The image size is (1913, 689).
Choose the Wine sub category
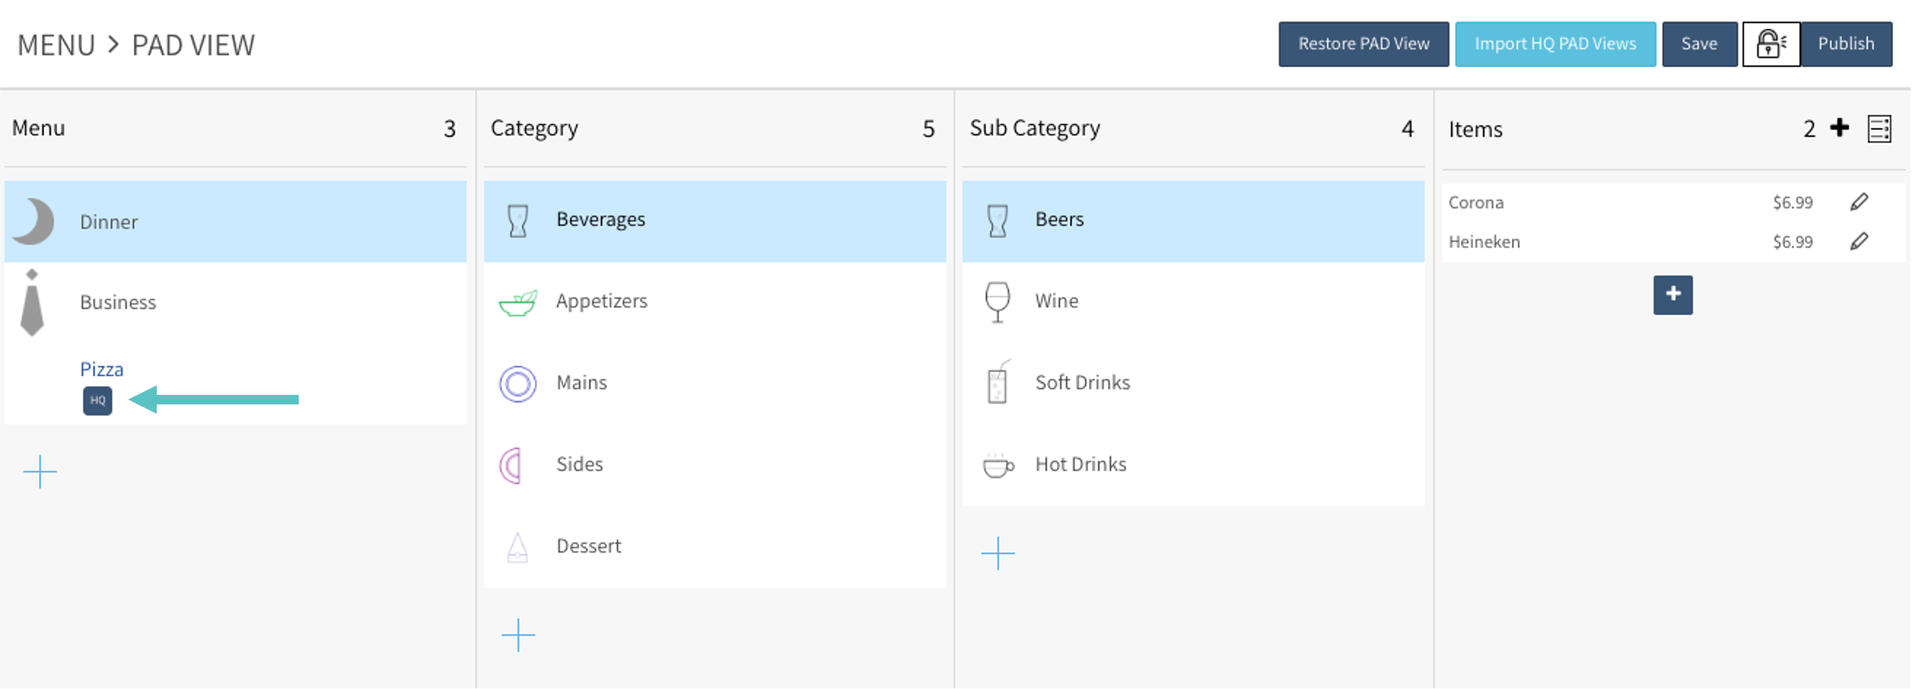coord(1056,301)
